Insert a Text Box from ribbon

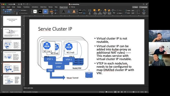17,12
